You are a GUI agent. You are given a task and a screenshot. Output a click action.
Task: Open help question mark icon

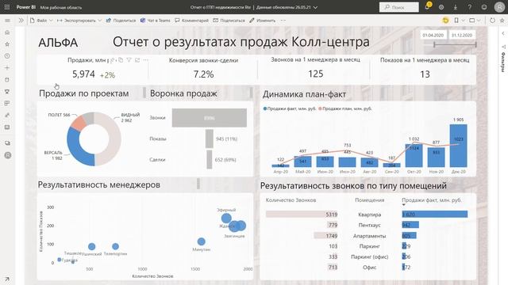(469, 7)
